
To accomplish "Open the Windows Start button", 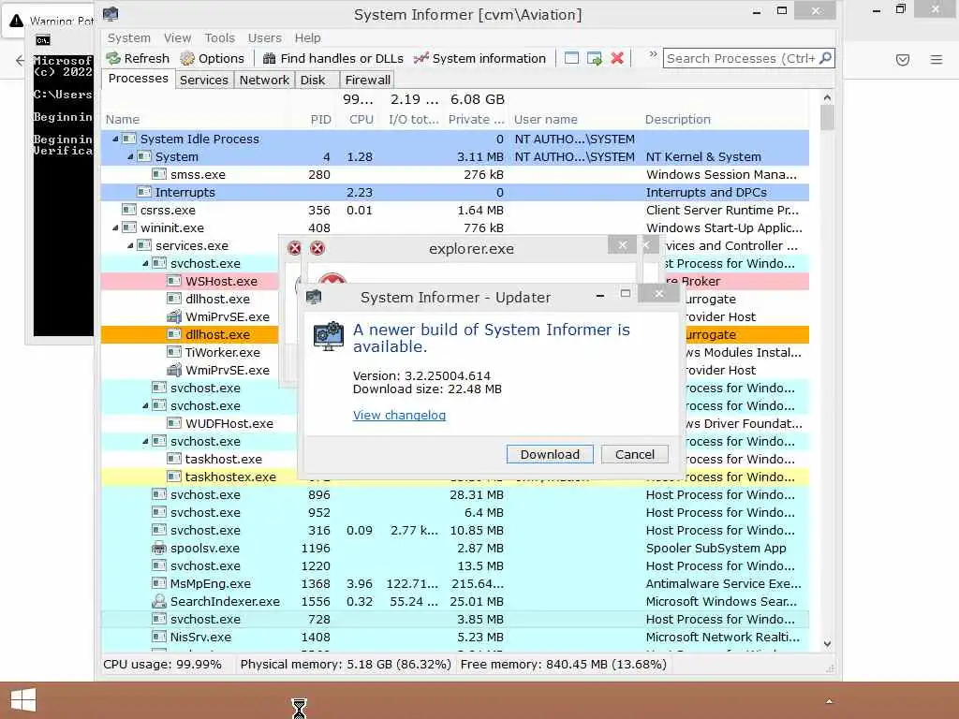I will pos(23,700).
